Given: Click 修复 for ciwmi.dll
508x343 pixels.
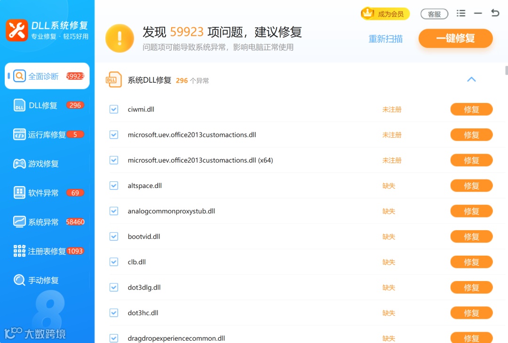Looking at the screenshot, I should (471, 109).
